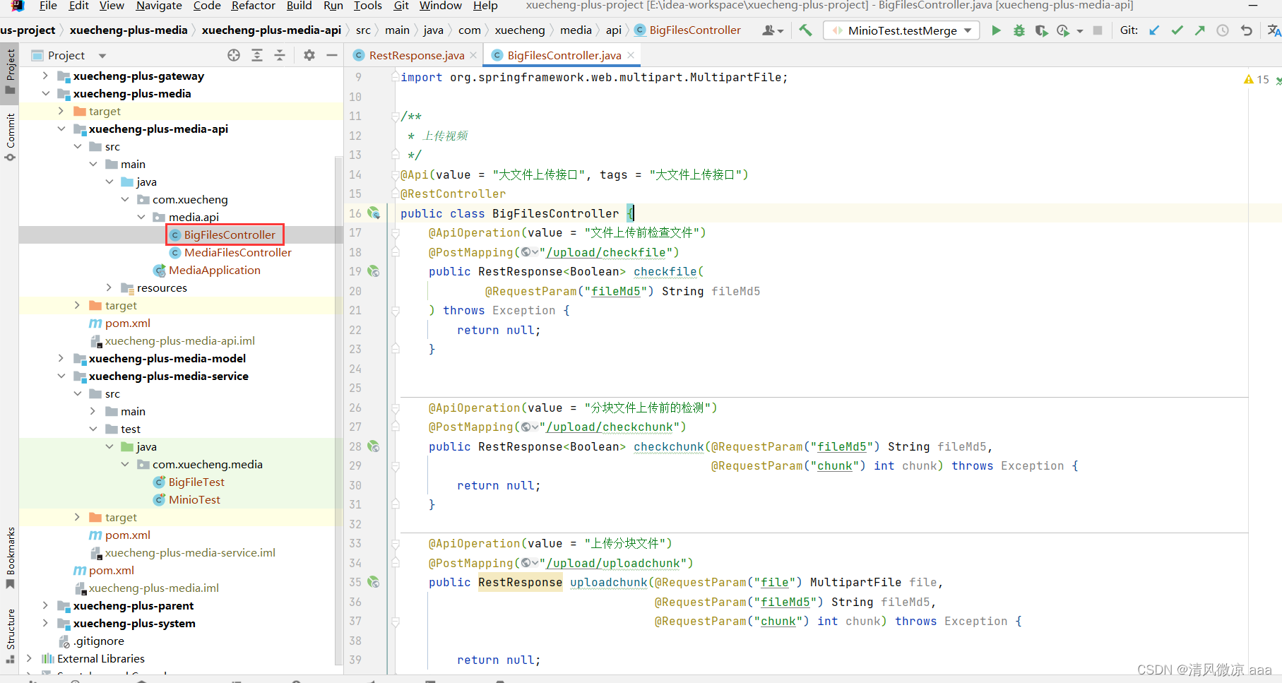The image size is (1282, 683).
Task: Select xuecheng-plus-media-api.iml file
Action: pyautogui.click(x=179, y=340)
